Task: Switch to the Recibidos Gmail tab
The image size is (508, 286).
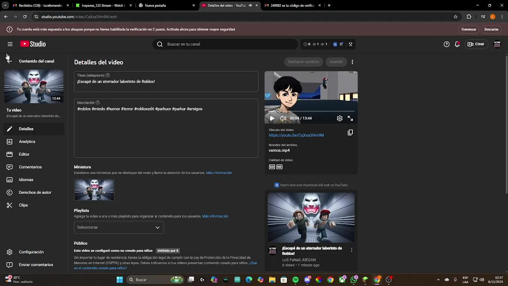Action: click(x=41, y=6)
